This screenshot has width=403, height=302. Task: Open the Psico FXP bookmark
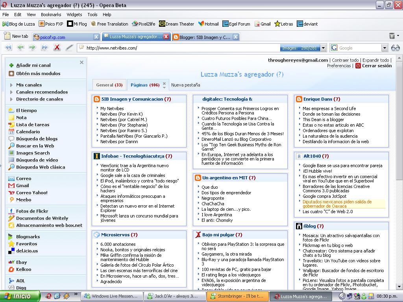click(x=51, y=24)
